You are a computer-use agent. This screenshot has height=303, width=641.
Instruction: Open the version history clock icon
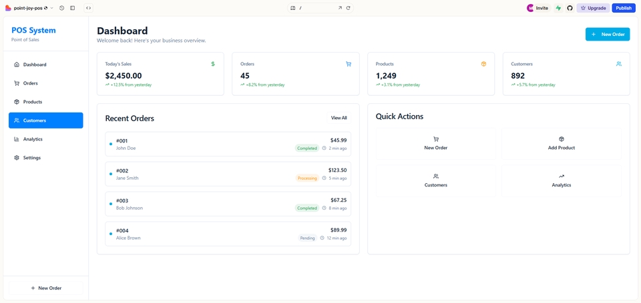61,8
